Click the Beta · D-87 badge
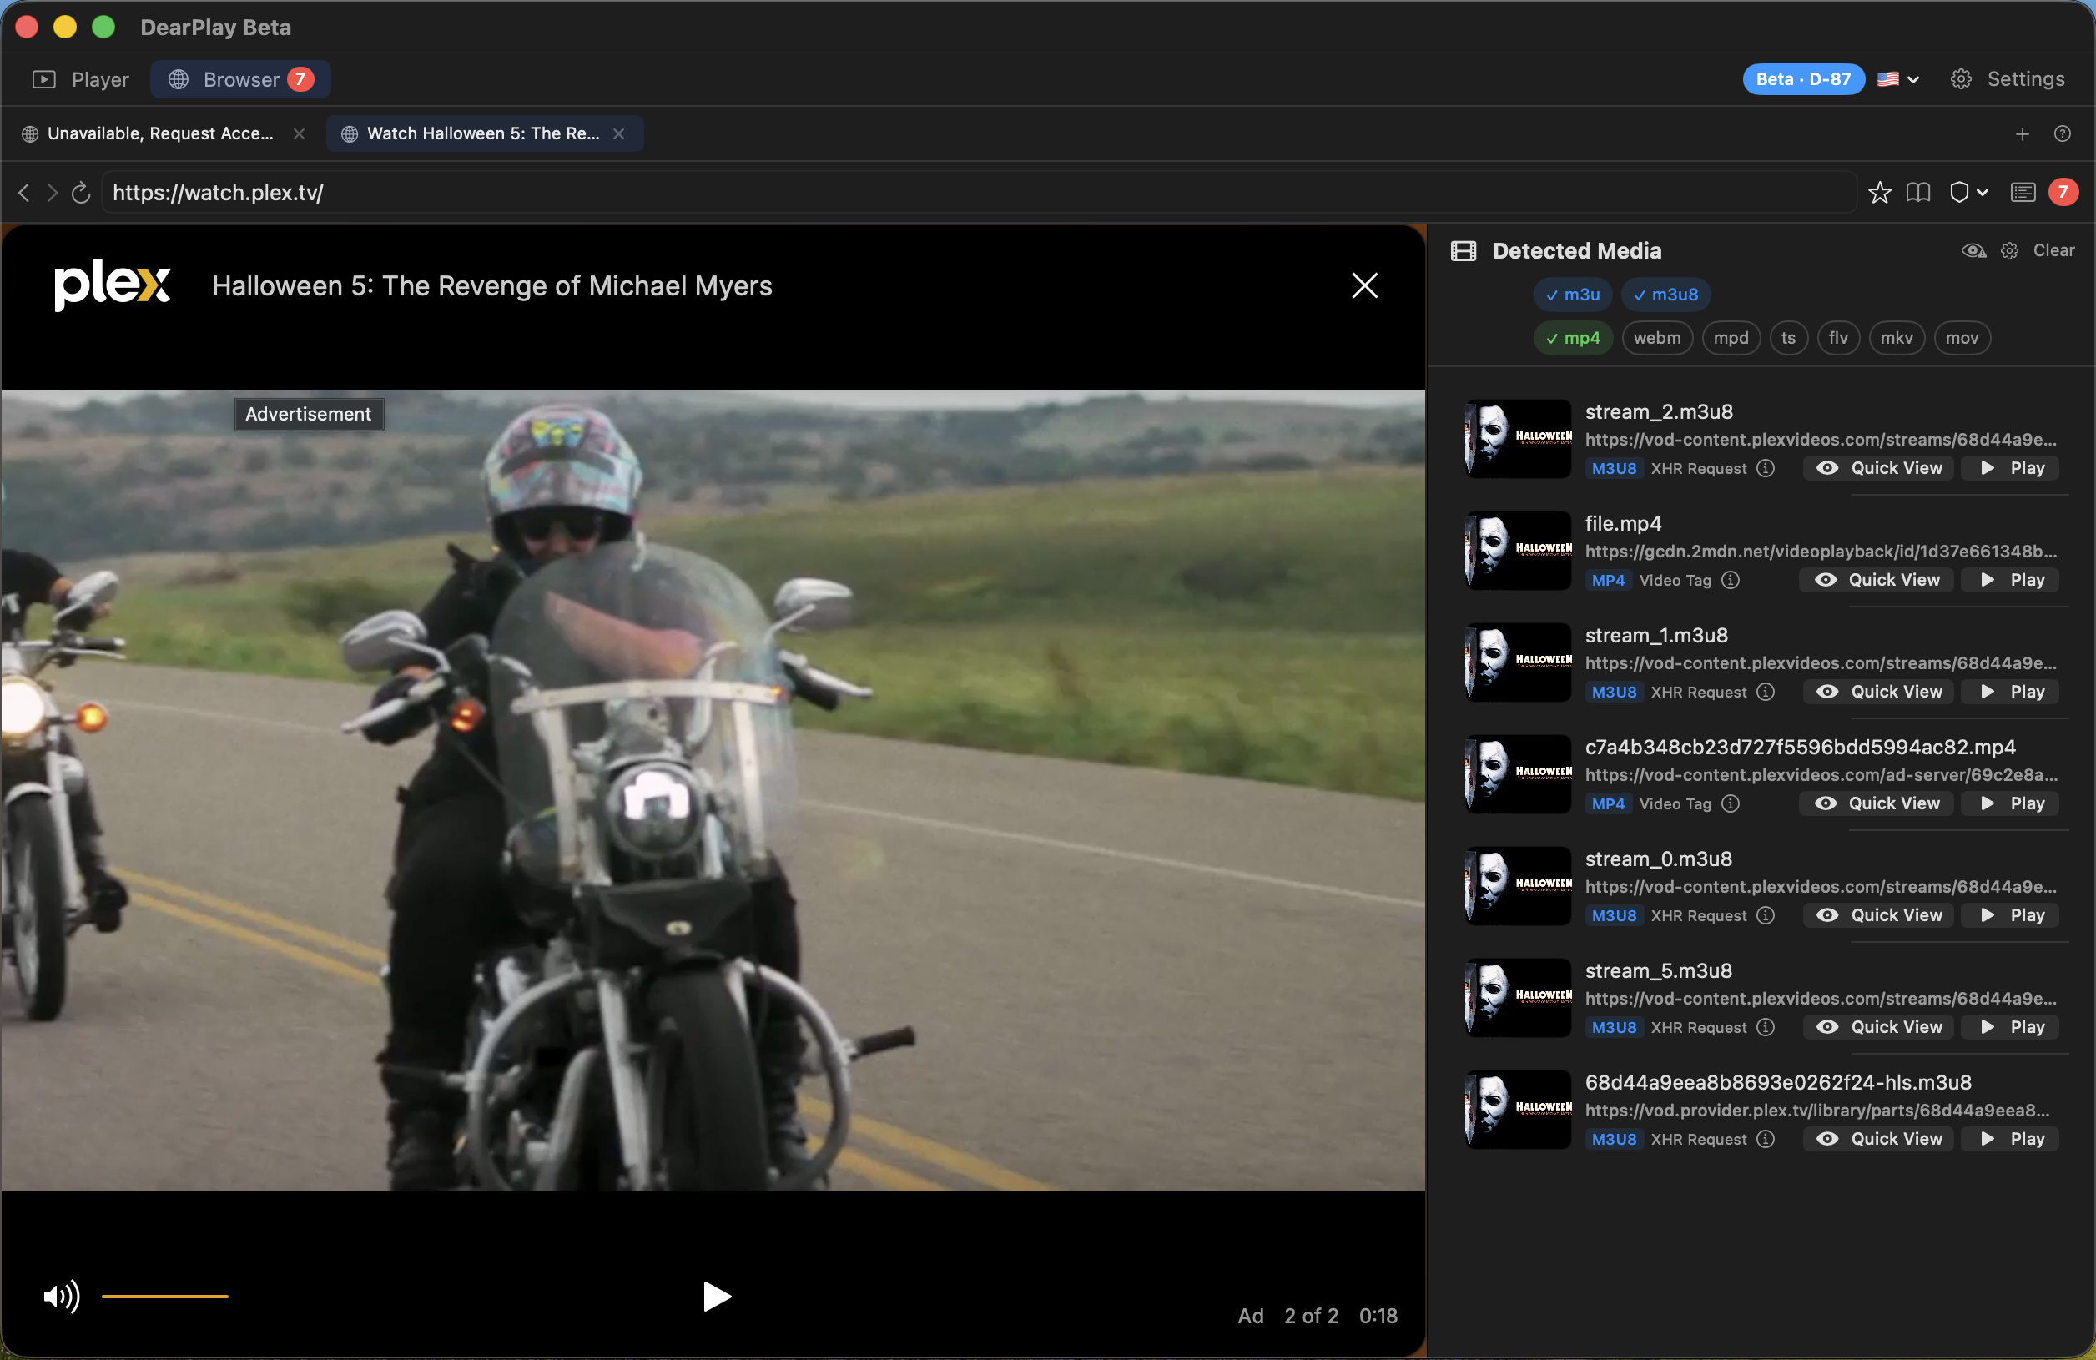The height and width of the screenshot is (1360, 2096). tap(1803, 79)
